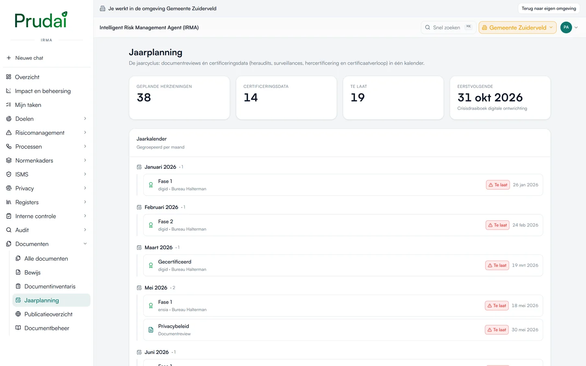Screen dimensions: 586x366
Task: Start a Nieuwe chat
Action: point(47,58)
